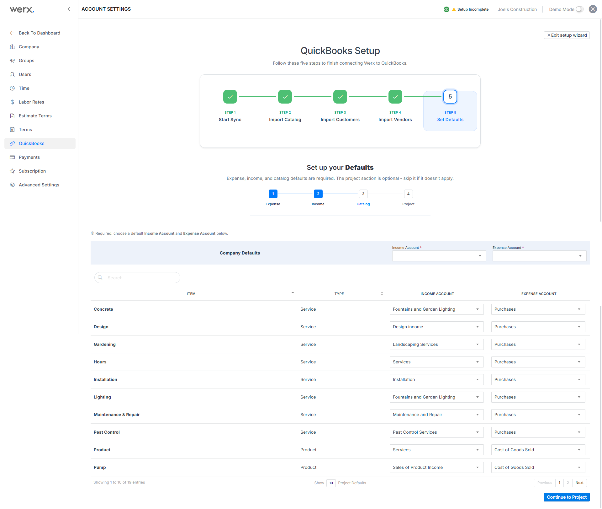Screen dimensions: 602x509
Task: Open the Subscription settings page
Action: [40, 171]
